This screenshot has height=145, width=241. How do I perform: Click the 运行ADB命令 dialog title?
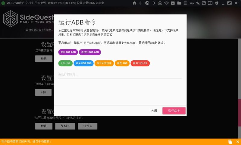(x=77, y=22)
